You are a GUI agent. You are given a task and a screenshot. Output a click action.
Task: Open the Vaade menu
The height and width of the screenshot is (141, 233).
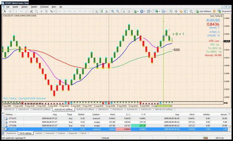[15, 7]
